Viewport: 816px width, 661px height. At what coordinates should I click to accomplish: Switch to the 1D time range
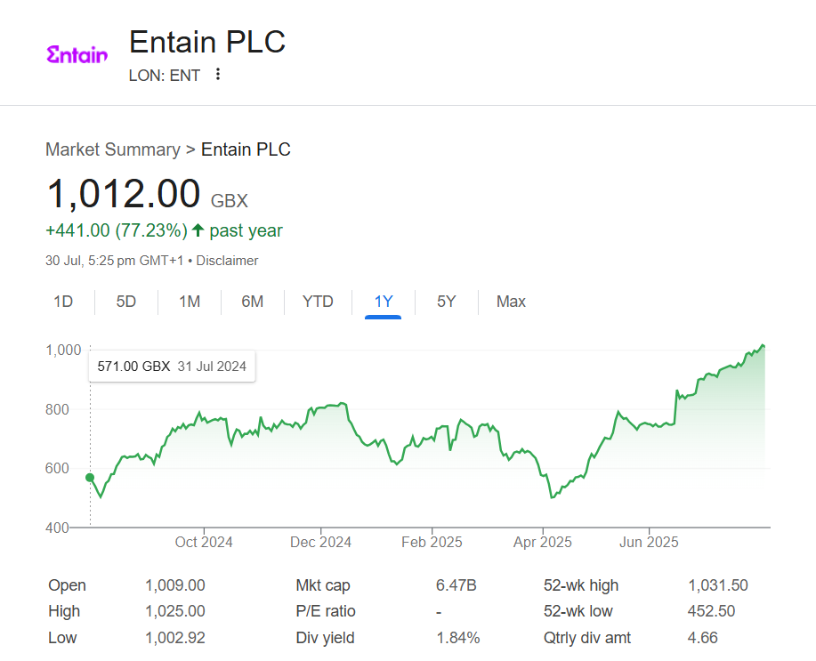point(63,302)
